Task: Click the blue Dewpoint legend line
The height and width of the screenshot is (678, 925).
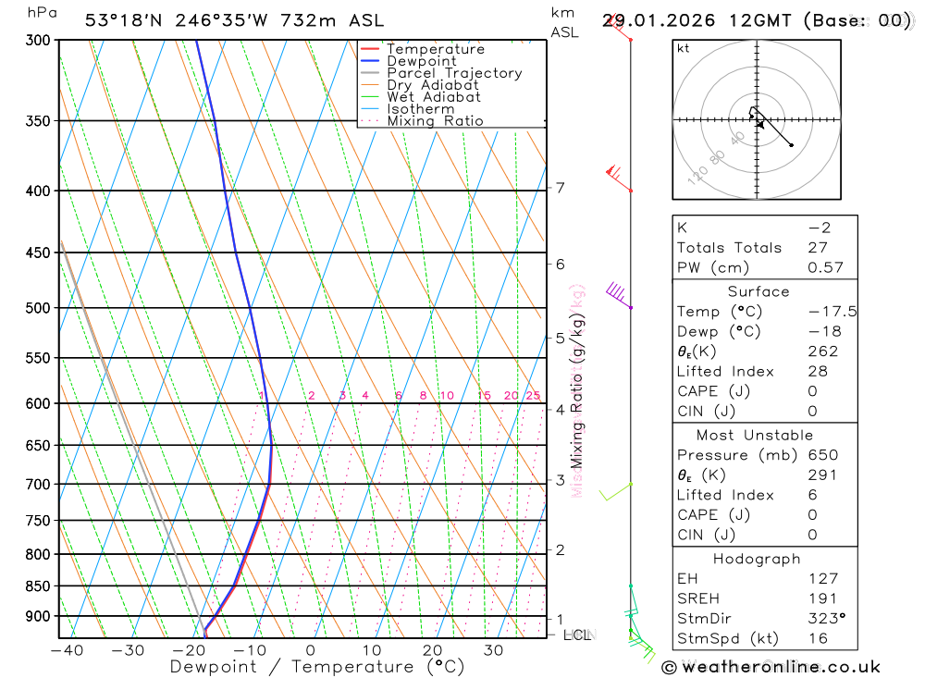Action: [370, 61]
